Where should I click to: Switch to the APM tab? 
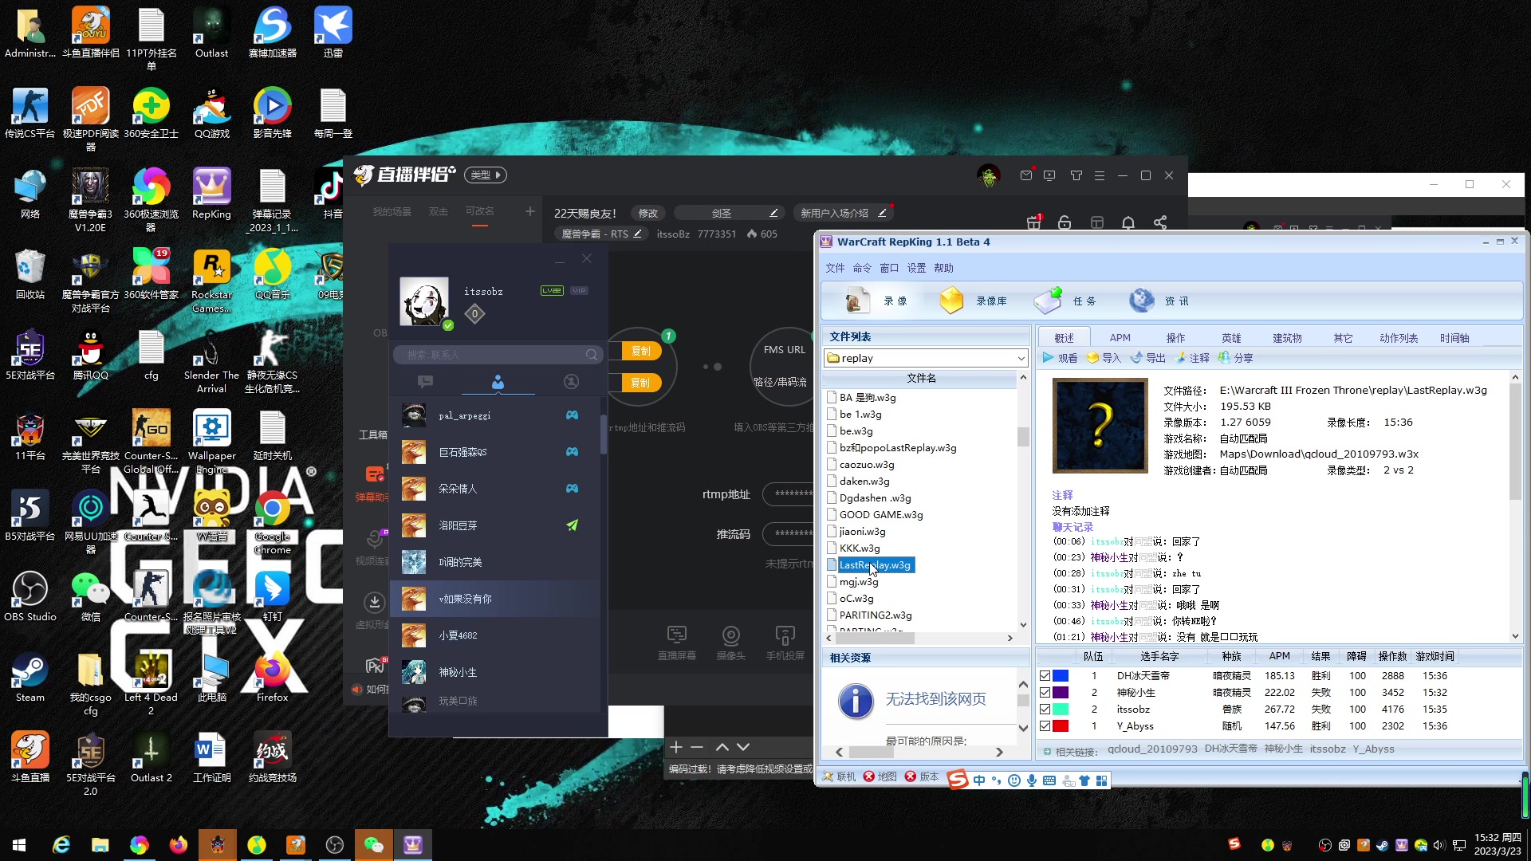pos(1120,338)
